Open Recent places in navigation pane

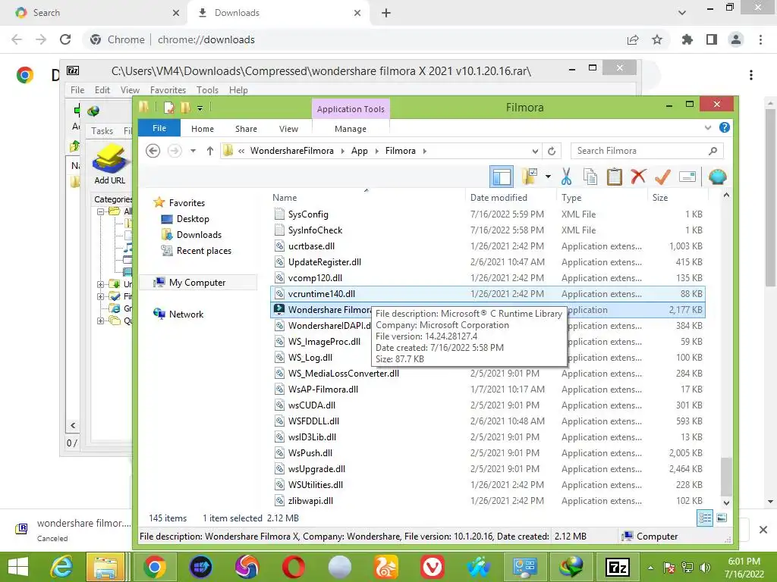click(203, 250)
